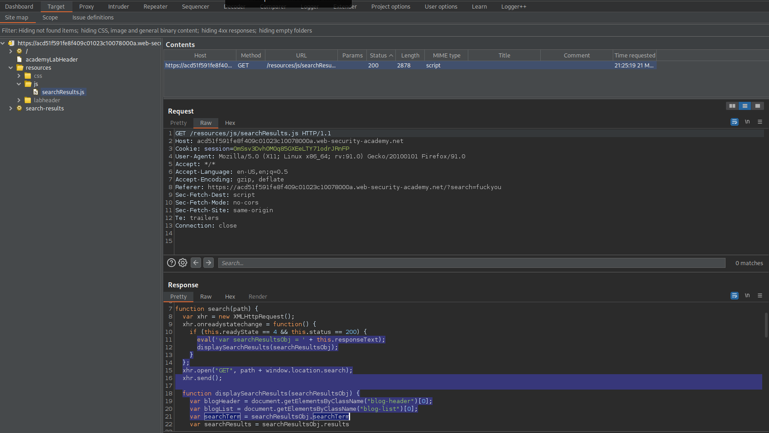Open the Learn tab
Screen dimensions: 769x433
pos(479,7)
